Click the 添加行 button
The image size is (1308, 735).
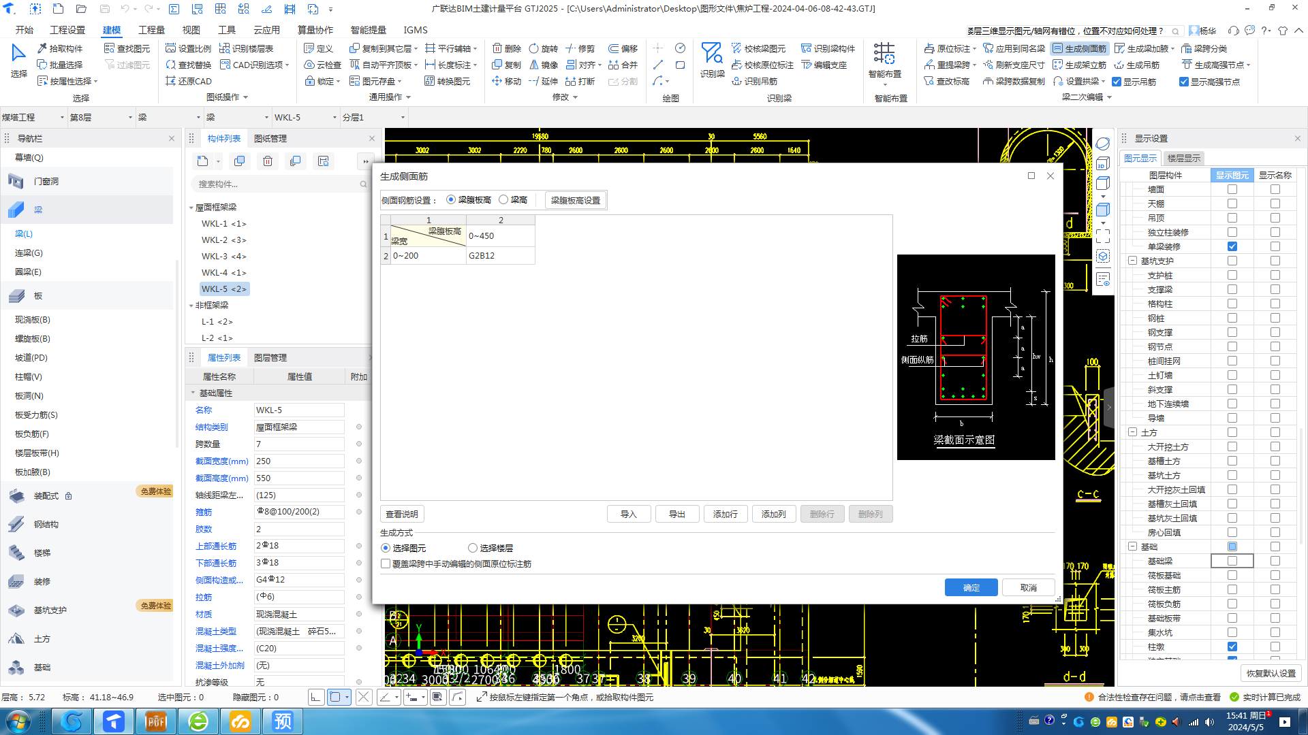coord(726,514)
